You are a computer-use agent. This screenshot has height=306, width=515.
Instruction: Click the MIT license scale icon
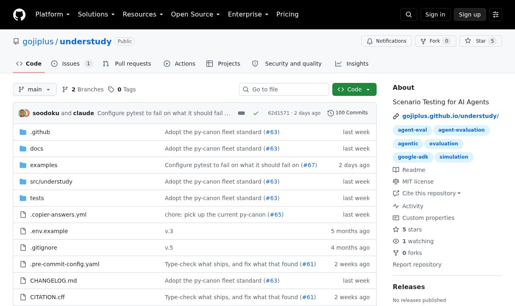pyautogui.click(x=396, y=182)
